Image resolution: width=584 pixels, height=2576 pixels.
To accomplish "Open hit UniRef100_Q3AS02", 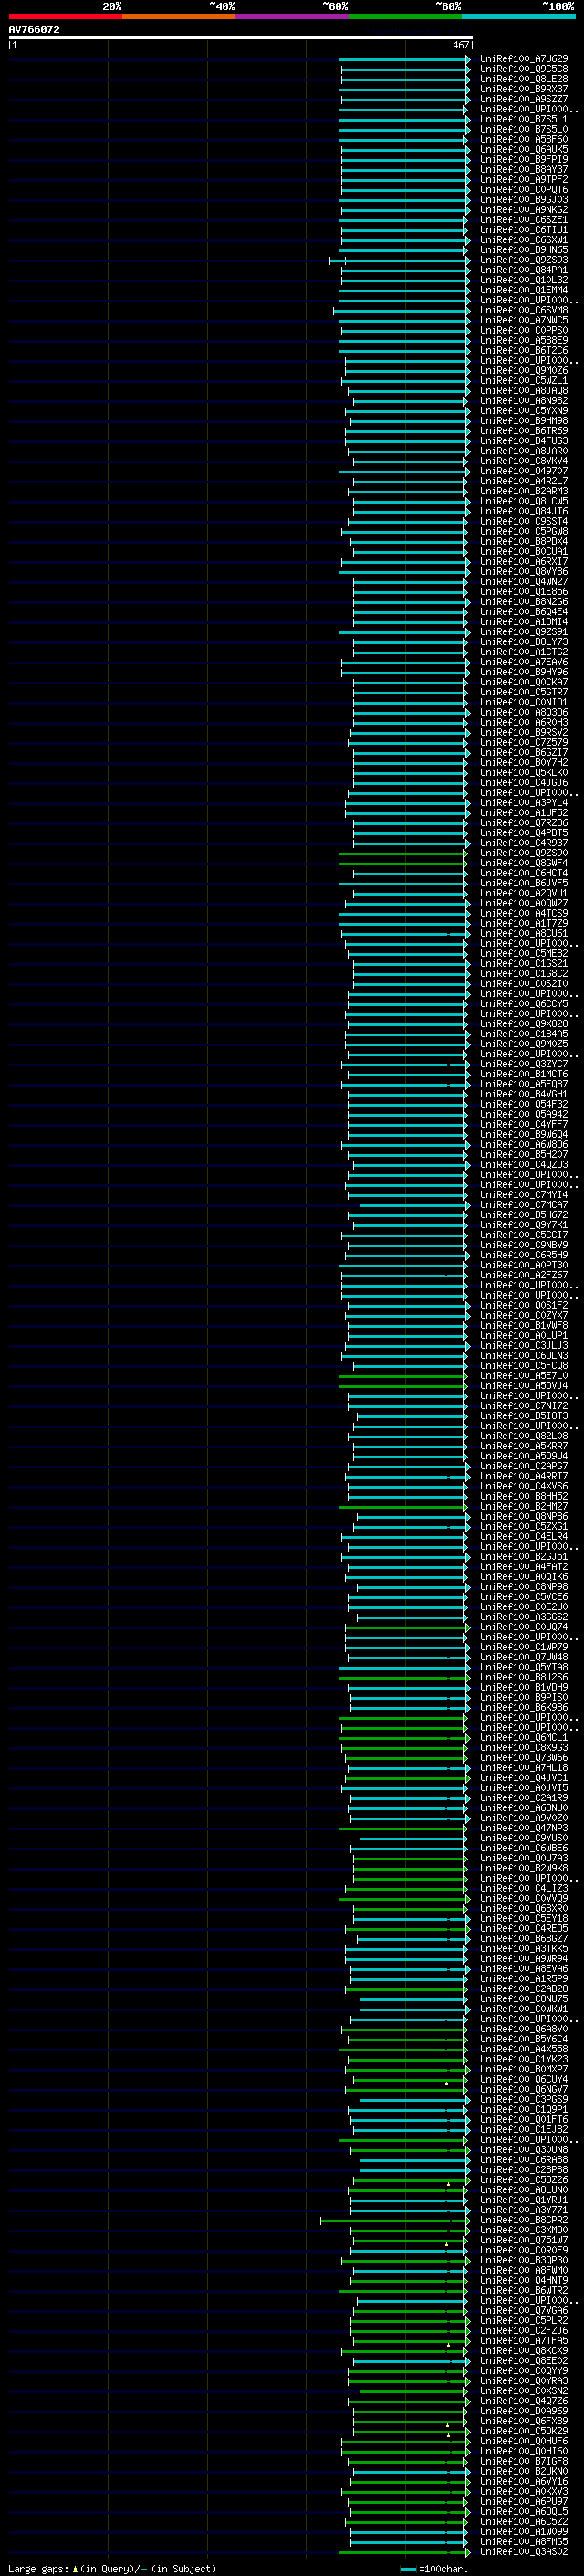I will pyautogui.click(x=524, y=2552).
